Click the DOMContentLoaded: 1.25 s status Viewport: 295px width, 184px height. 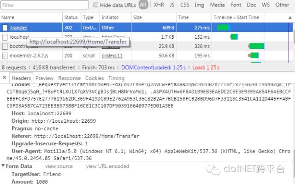click(x=153, y=67)
